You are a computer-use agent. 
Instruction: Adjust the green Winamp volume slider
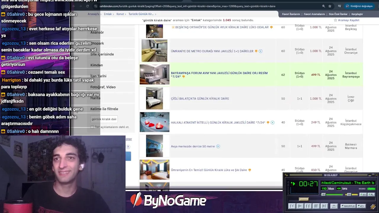pos(332,194)
